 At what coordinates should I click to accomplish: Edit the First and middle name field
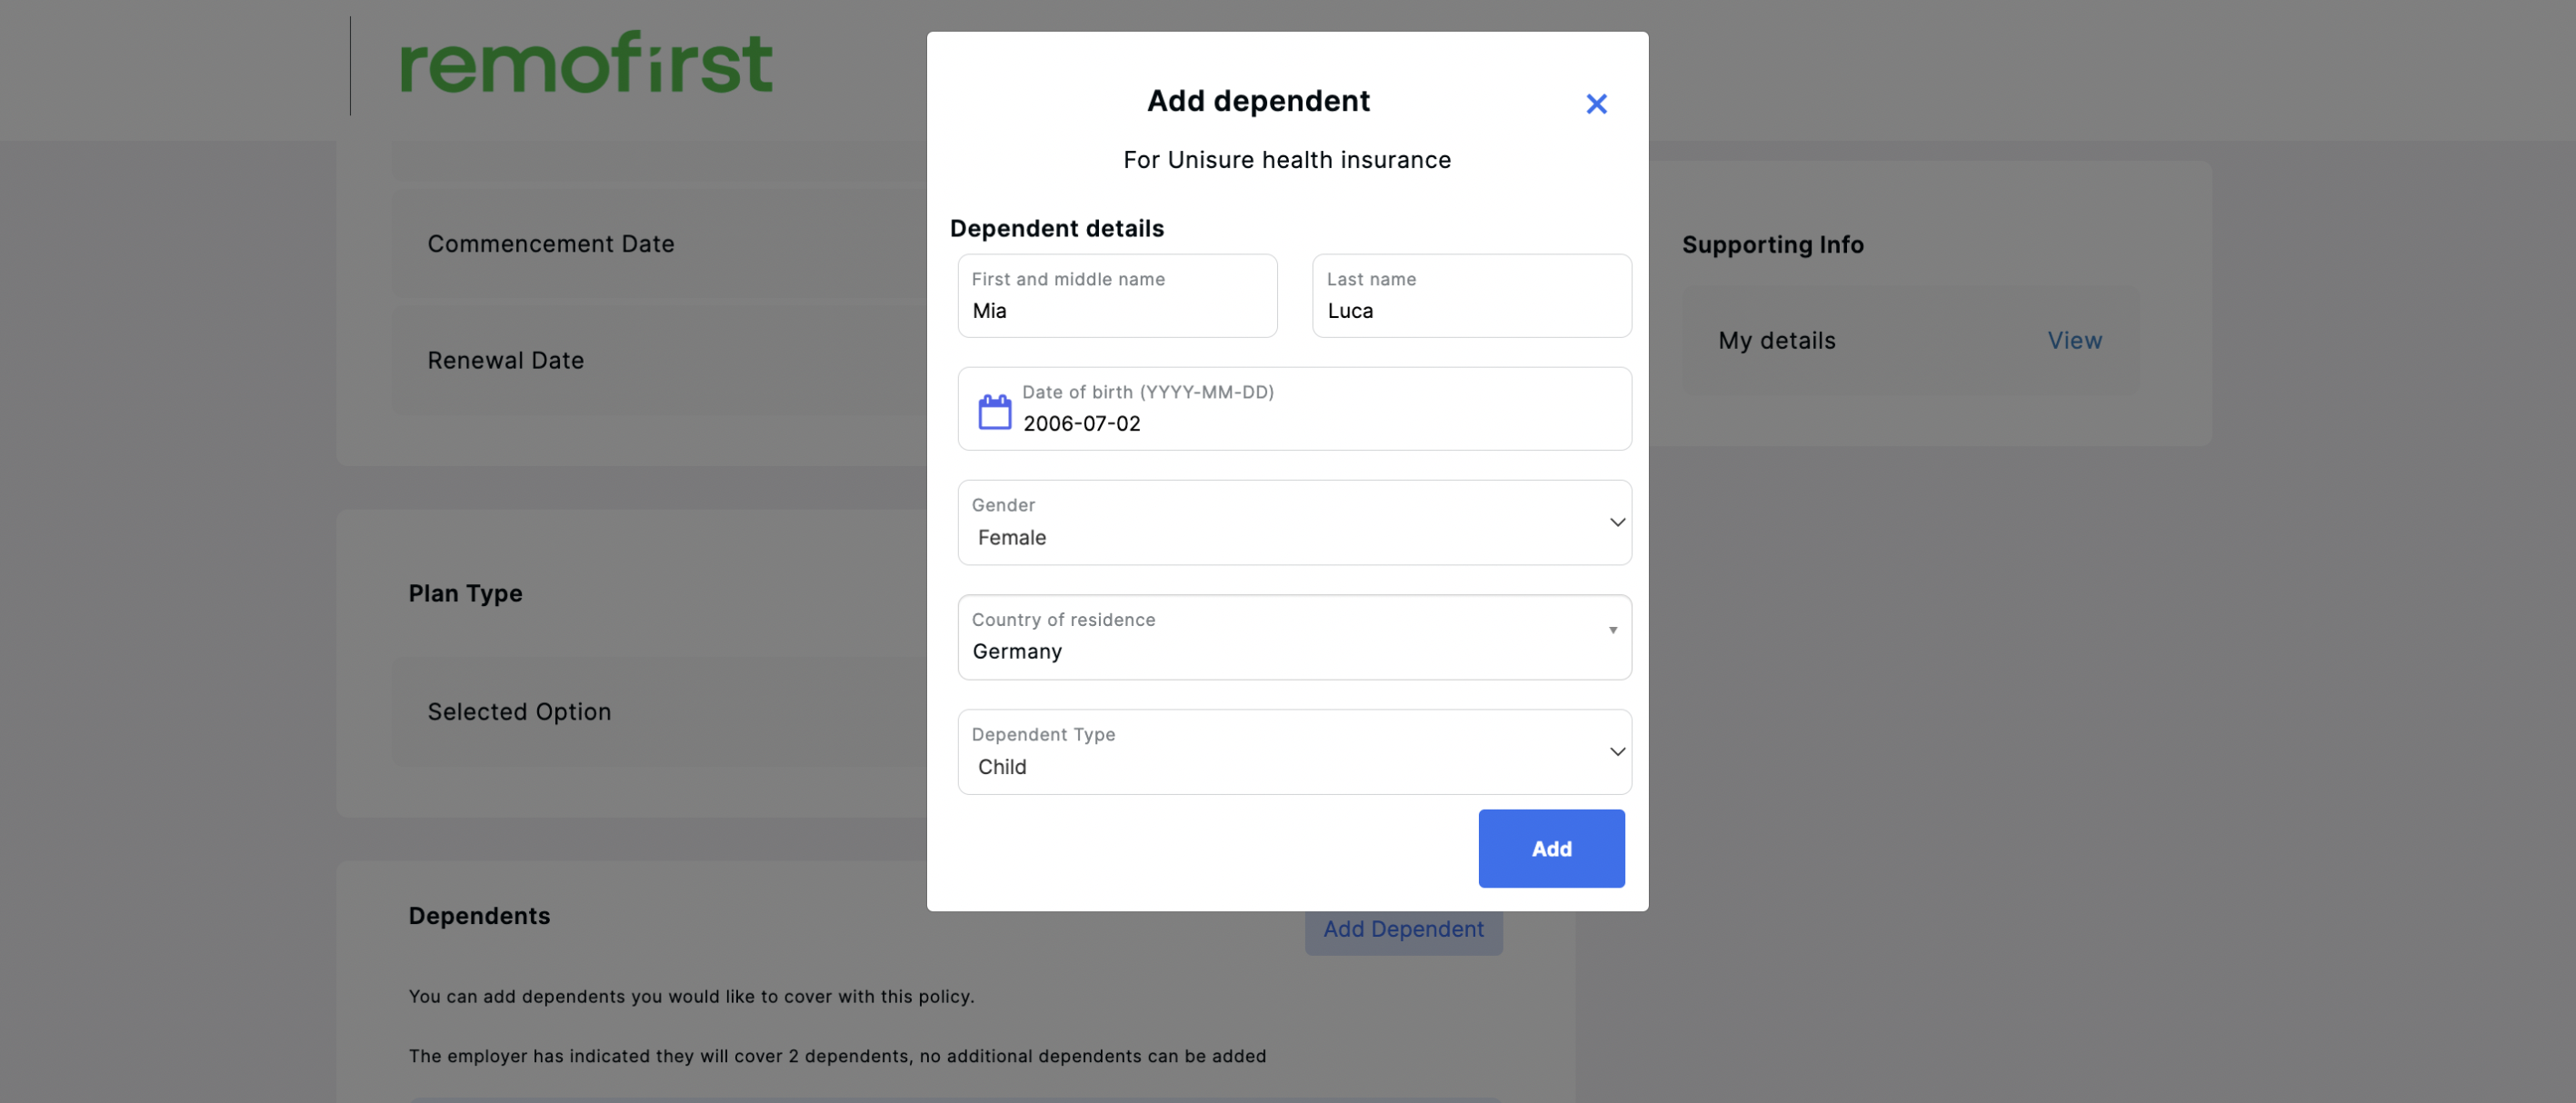coord(1117,295)
